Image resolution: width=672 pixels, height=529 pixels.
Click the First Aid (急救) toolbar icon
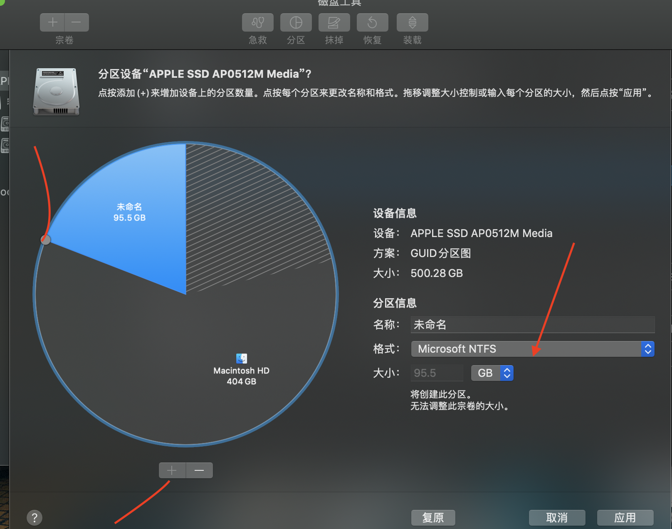point(258,22)
